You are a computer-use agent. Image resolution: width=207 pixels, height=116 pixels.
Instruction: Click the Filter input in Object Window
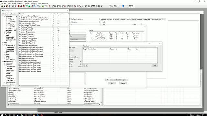pos(9,14)
